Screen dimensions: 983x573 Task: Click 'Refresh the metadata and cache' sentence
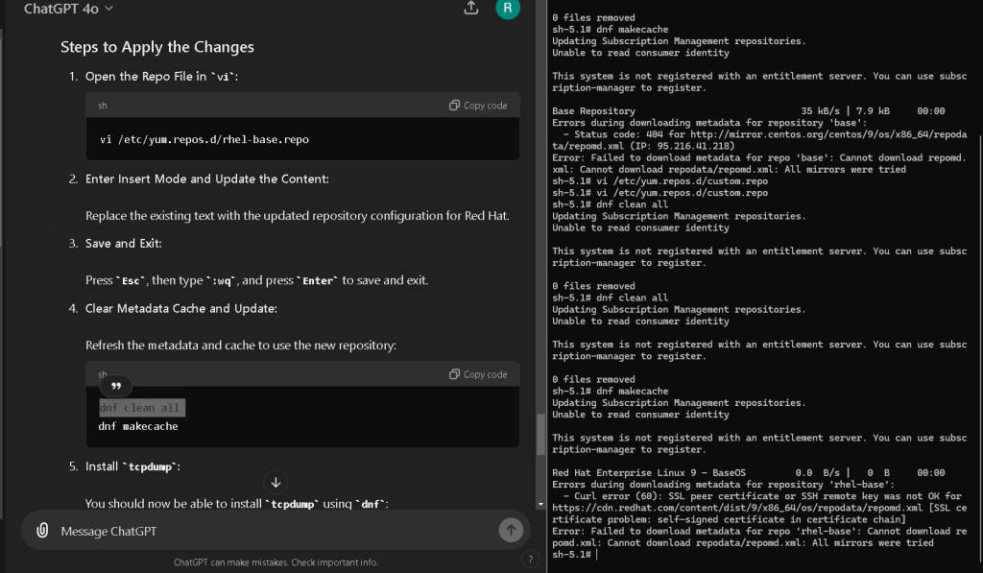(241, 346)
